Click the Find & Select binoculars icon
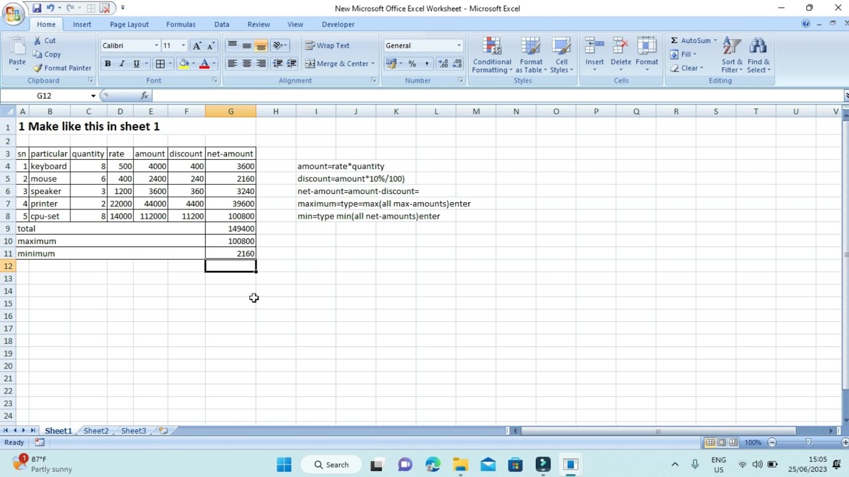The image size is (849, 477). (x=757, y=46)
